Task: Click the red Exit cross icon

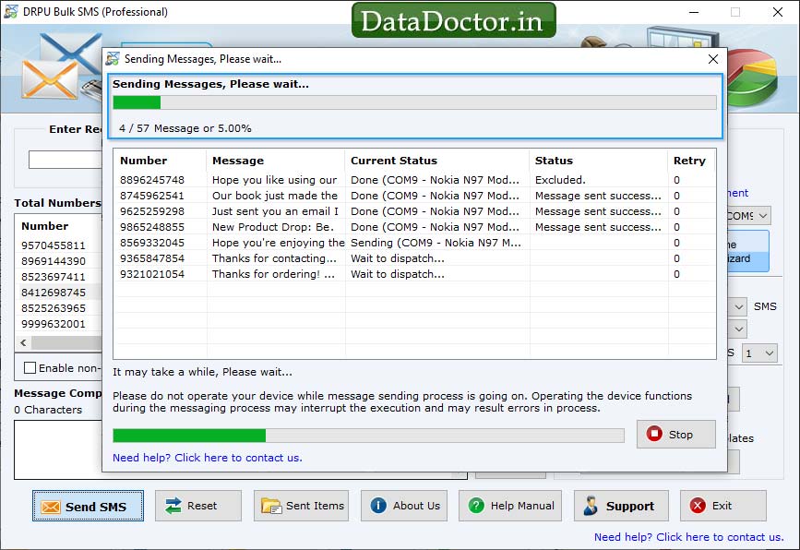Action: coord(698,506)
